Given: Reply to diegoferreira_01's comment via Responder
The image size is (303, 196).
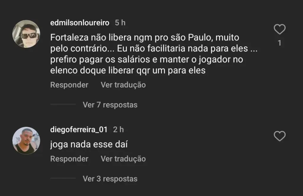Looking at the screenshot, I should tap(69, 159).
